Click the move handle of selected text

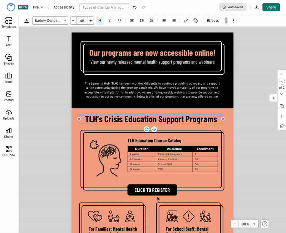pos(154,129)
